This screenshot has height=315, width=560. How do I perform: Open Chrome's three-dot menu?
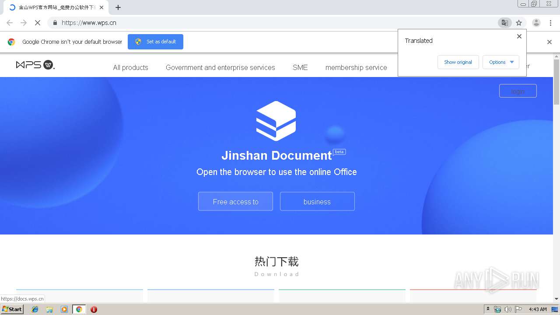point(550,23)
